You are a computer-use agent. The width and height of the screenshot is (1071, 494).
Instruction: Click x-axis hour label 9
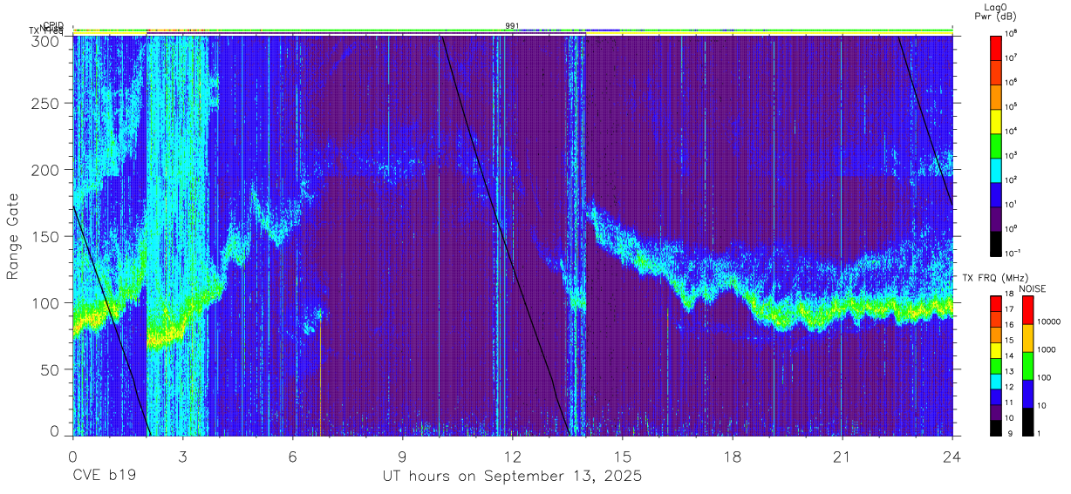tap(402, 457)
